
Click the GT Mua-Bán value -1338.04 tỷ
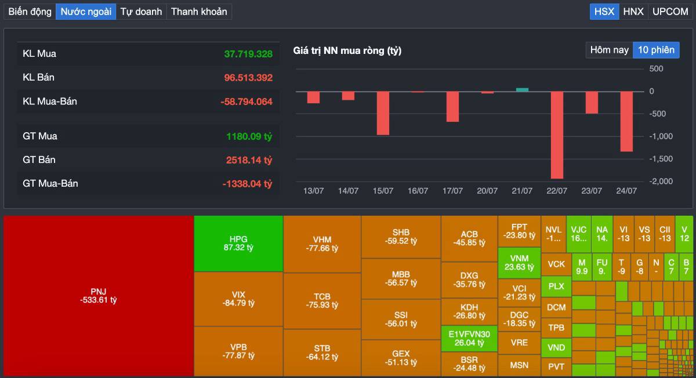247,184
